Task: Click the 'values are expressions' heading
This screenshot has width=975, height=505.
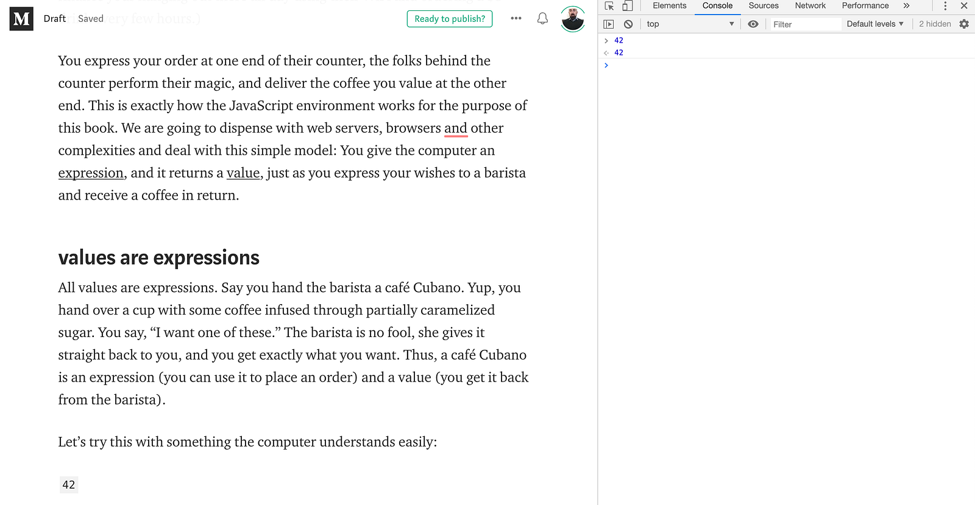Action: coord(159,258)
